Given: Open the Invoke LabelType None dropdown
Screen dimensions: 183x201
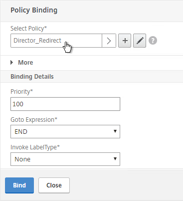Looking at the screenshot, I should pyautogui.click(x=65, y=159).
